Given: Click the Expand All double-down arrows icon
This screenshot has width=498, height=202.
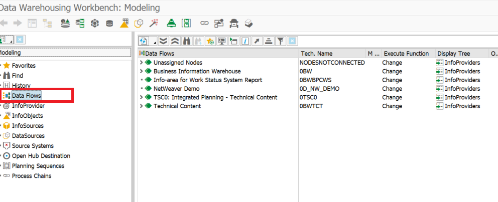Looking at the screenshot, I should [x=164, y=41].
